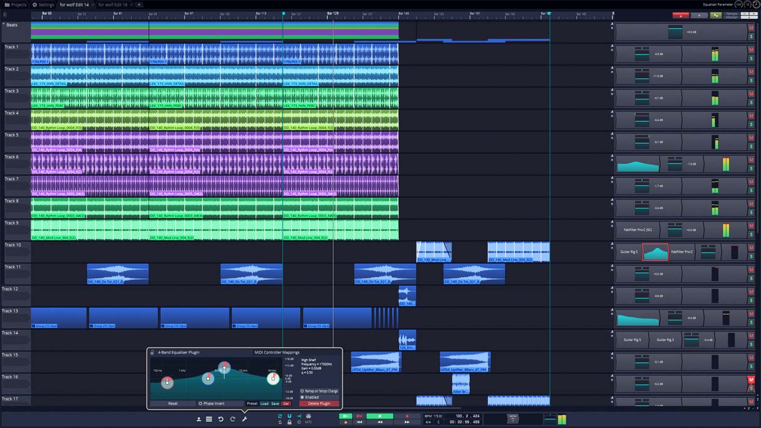
Task: Open the clock icon at the top right
Action: pos(755,6)
